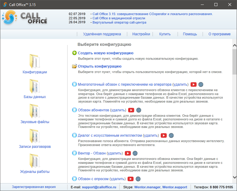Open the Журналы работы folder icon
237x191 pixels.
tap(35, 161)
